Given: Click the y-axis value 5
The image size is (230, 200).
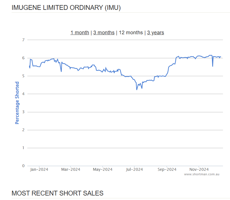Looking at the screenshot, I should coord(23,76).
